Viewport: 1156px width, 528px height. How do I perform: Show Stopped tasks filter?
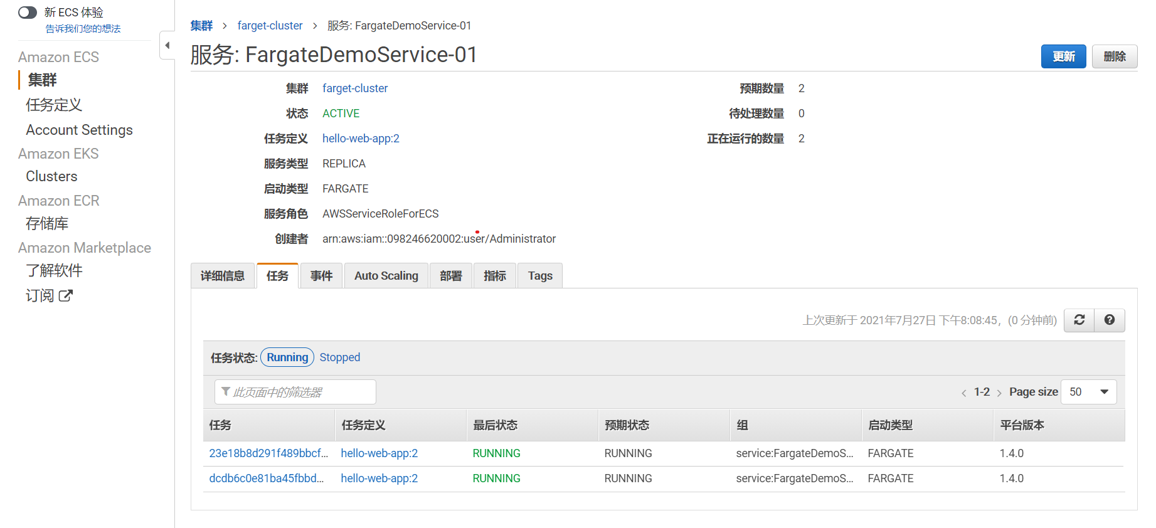point(339,357)
